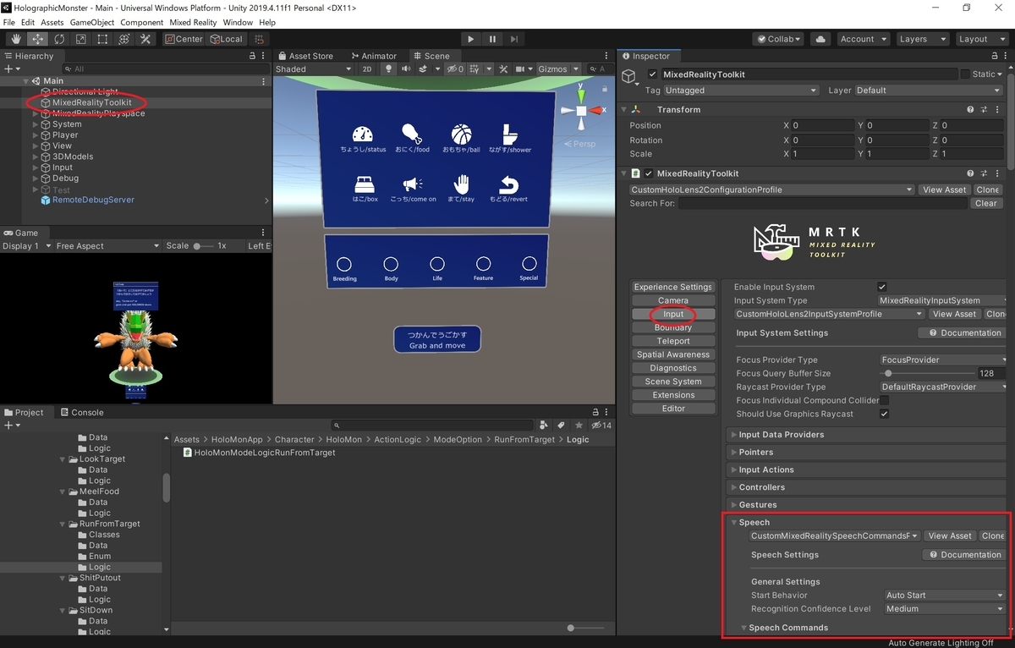The height and width of the screenshot is (648, 1015).
Task: Toggle MixedRealityToolkit component enabled checkbox
Action: point(649,173)
